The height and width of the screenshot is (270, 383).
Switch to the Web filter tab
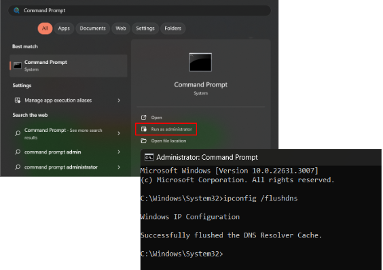point(121,29)
